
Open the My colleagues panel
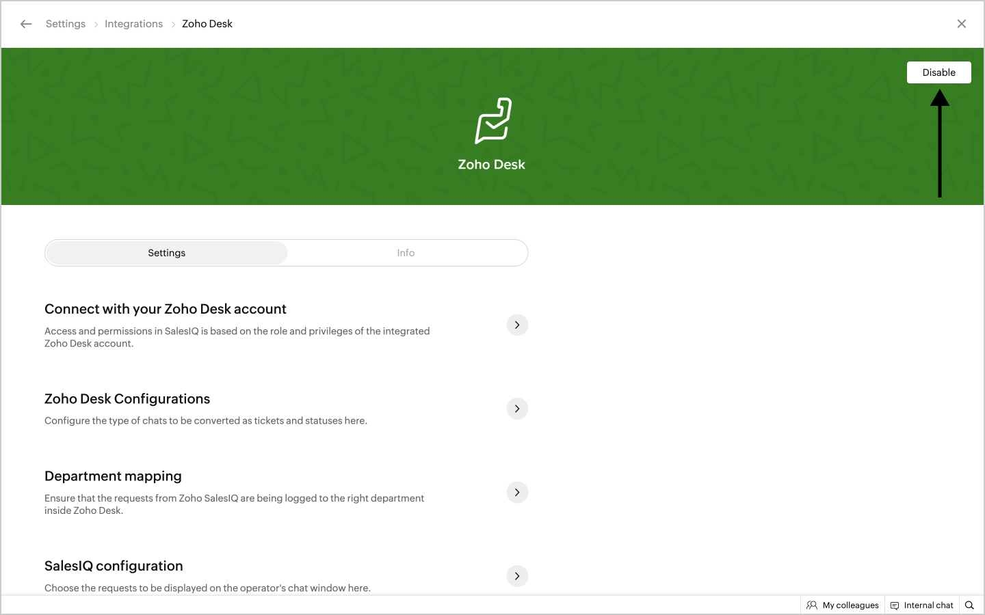point(843,605)
